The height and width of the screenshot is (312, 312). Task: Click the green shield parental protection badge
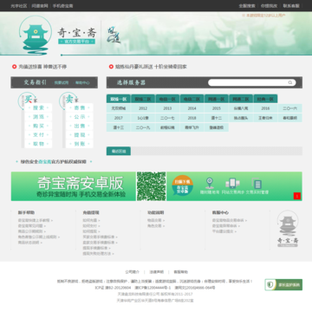coord(283,284)
